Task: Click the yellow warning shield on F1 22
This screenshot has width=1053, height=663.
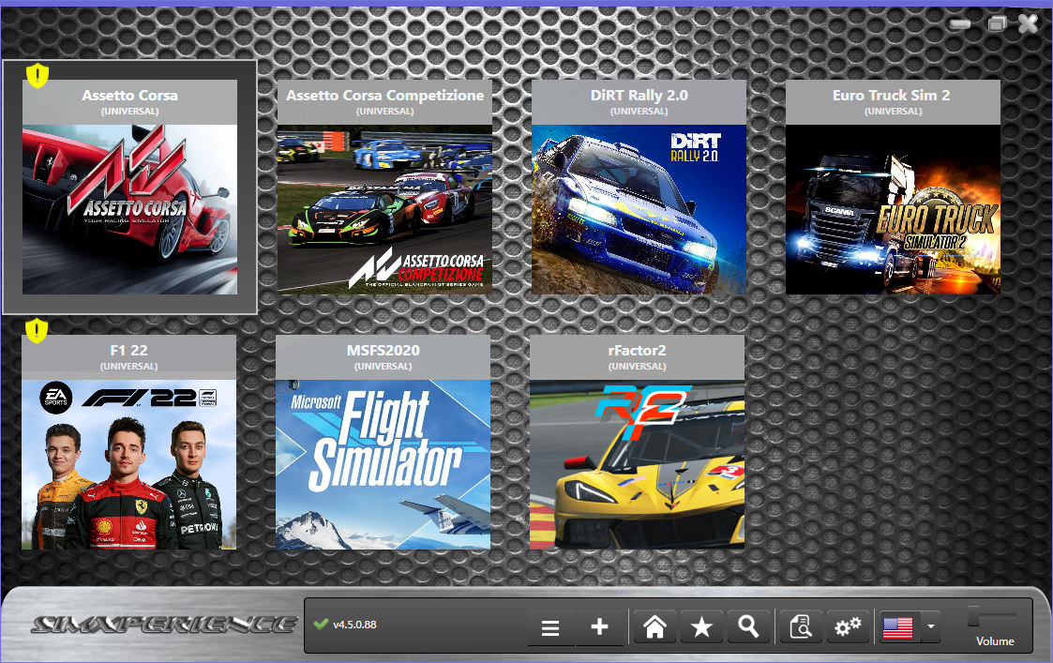Action: (36, 330)
